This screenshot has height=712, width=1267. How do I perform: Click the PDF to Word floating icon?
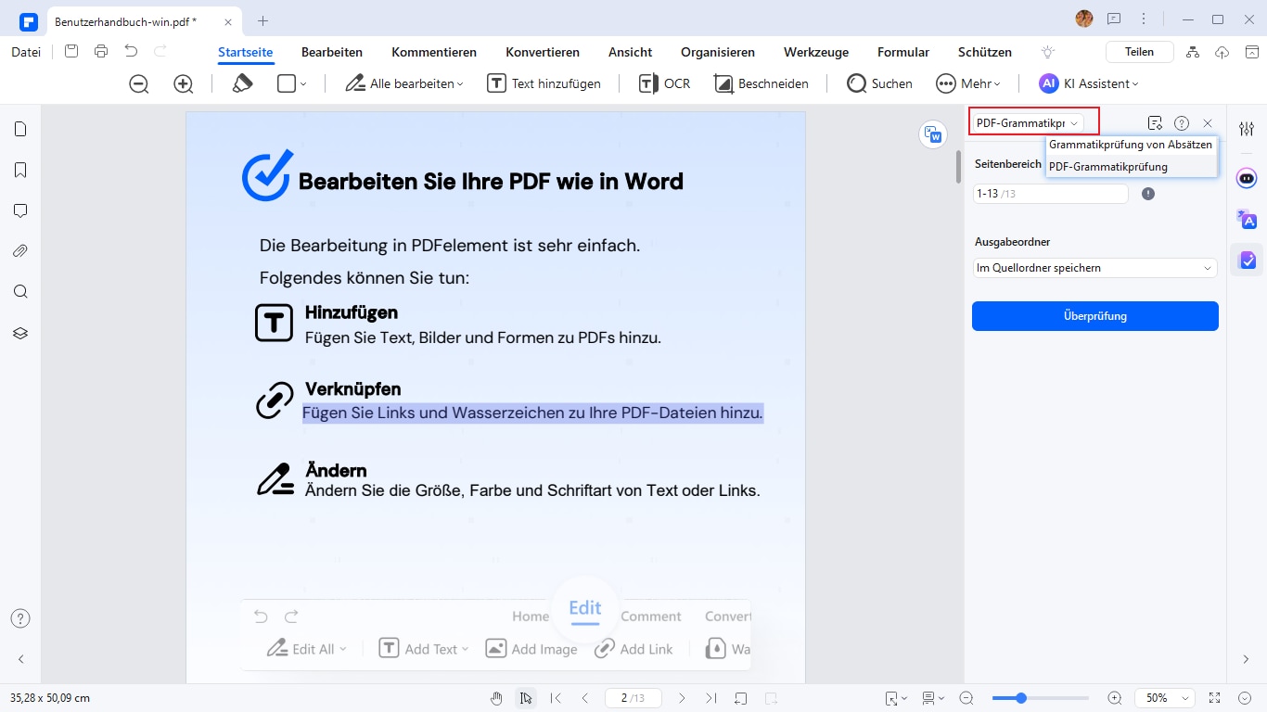point(933,134)
